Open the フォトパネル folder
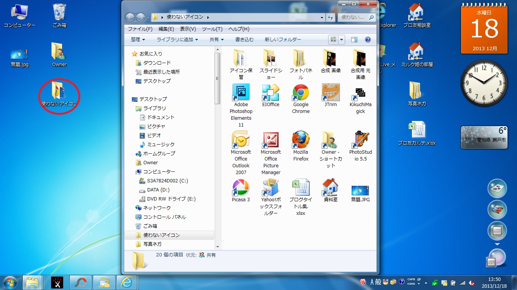This screenshot has height=290, width=517. [x=301, y=63]
